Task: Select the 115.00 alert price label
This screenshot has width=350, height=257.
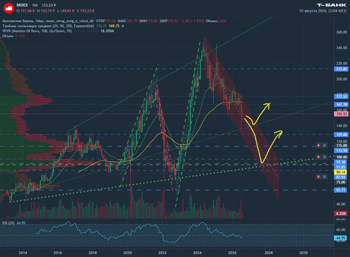Action: [341, 146]
